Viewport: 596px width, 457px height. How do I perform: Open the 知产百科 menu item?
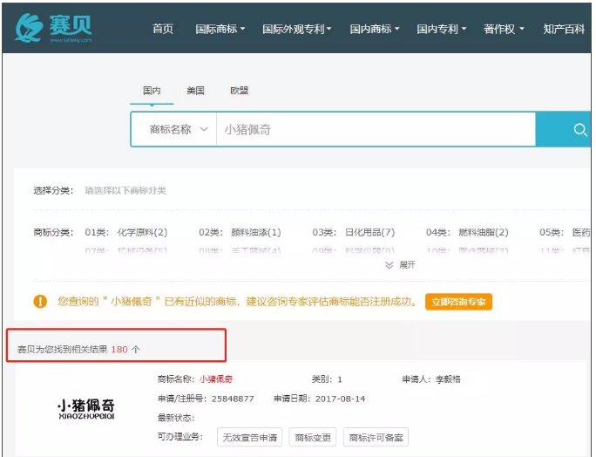click(x=564, y=29)
